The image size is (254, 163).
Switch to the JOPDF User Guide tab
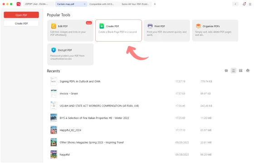[39, 4]
